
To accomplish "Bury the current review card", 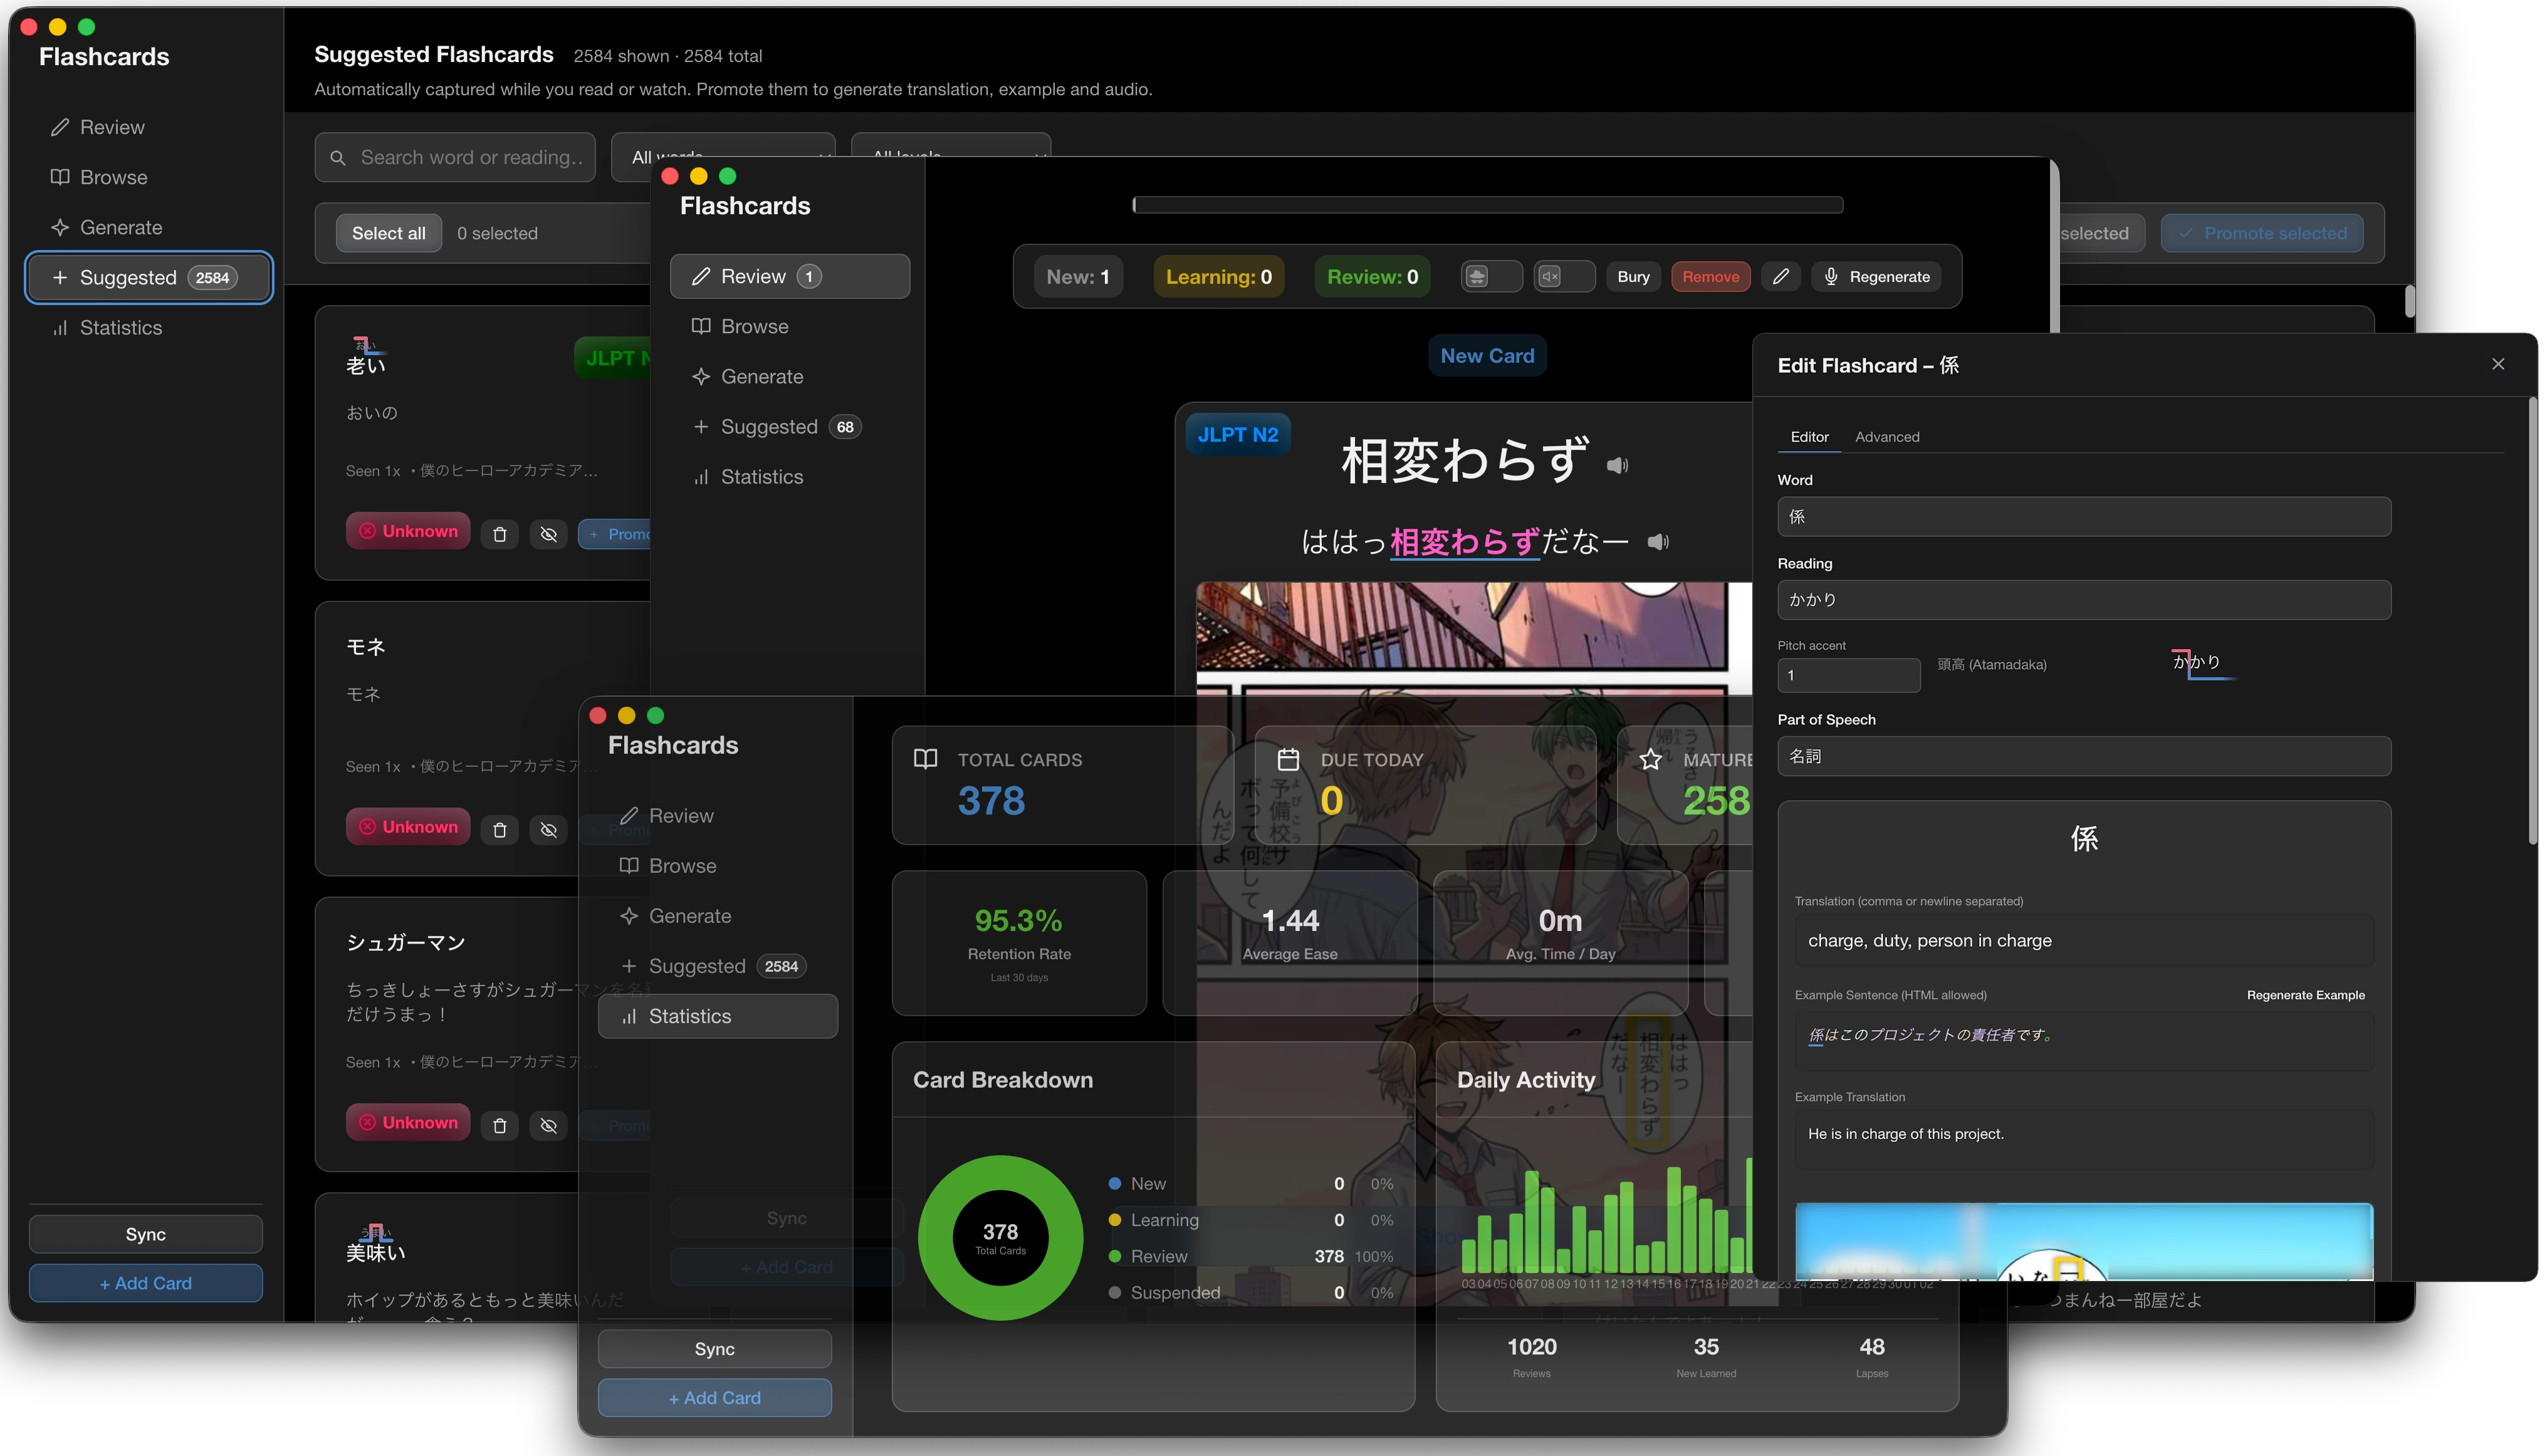I will (x=1633, y=277).
